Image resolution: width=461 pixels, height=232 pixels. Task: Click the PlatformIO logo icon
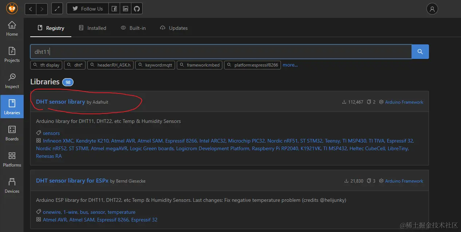[x=12, y=9]
